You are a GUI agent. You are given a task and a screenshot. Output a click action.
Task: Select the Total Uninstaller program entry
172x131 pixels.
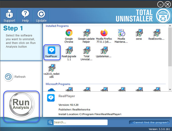click(x=86, y=54)
